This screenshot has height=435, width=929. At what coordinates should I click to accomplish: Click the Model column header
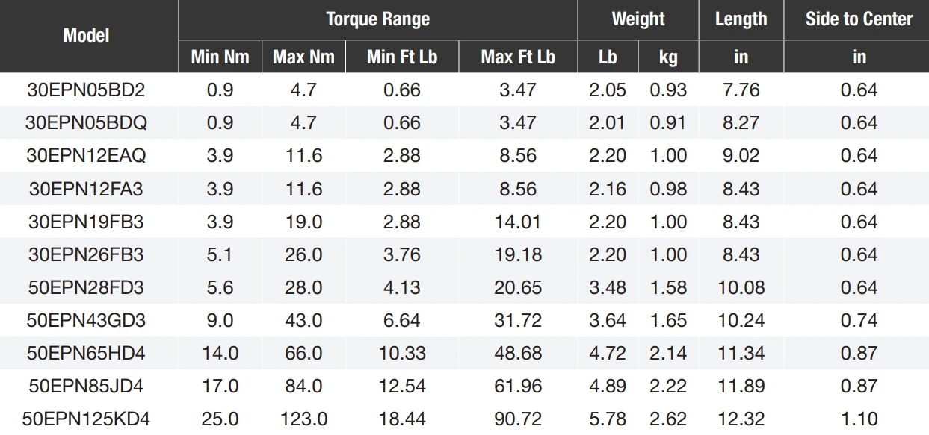click(x=87, y=36)
